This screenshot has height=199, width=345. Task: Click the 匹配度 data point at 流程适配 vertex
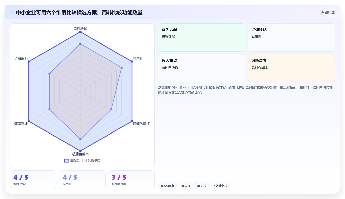click(x=80, y=32)
